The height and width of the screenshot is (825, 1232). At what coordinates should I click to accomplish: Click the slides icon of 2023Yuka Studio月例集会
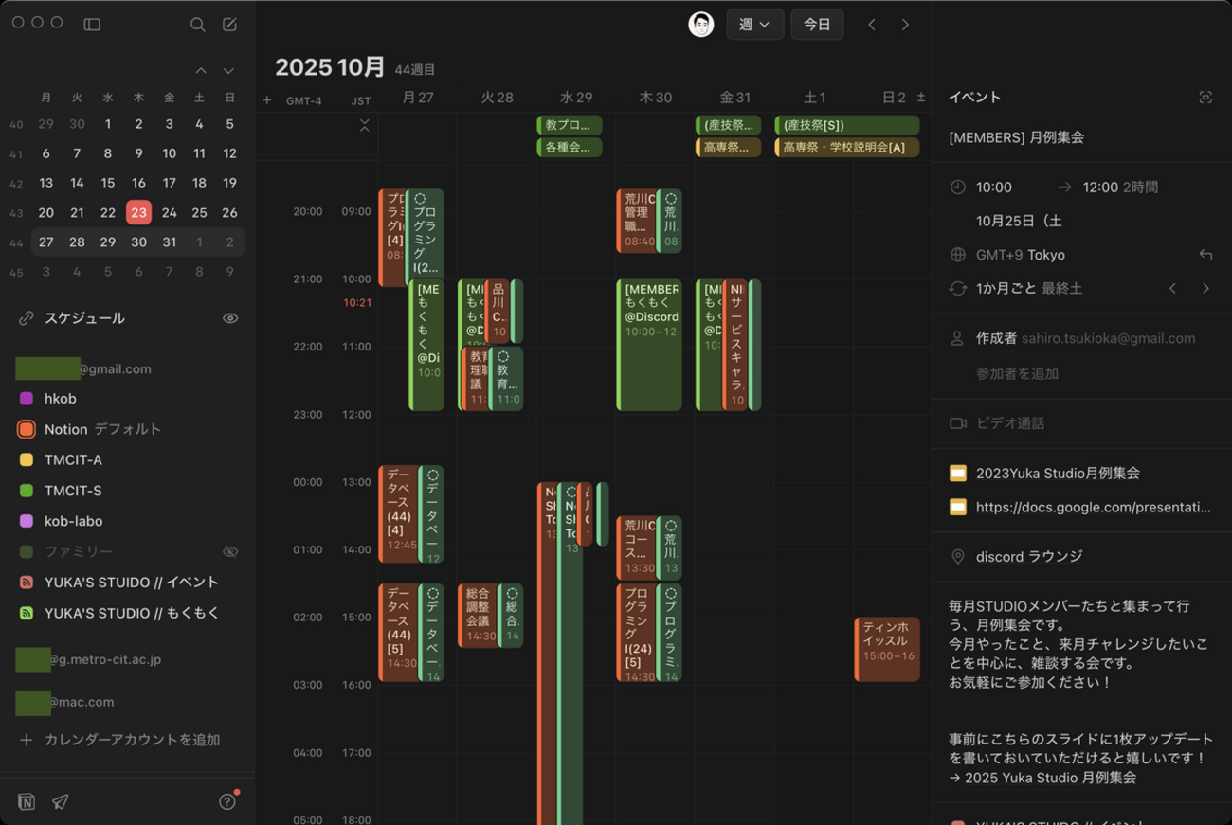[x=958, y=473]
